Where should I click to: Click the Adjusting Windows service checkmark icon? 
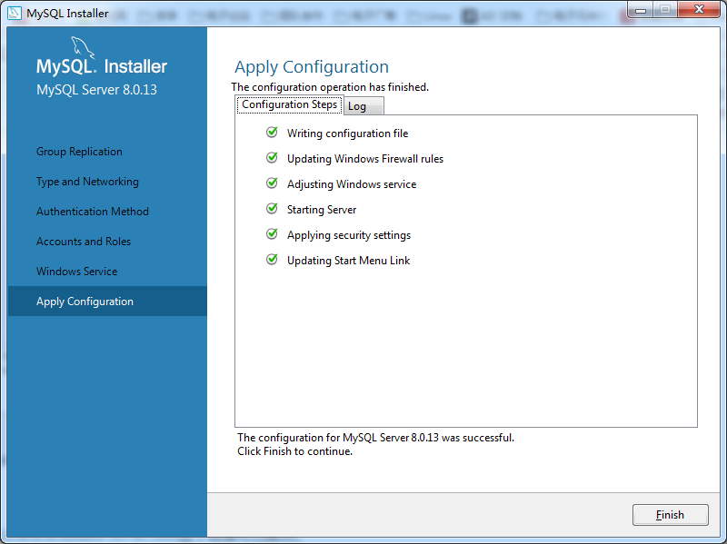pos(272,183)
